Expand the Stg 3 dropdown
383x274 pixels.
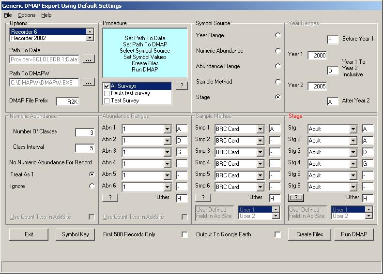coord(353,152)
